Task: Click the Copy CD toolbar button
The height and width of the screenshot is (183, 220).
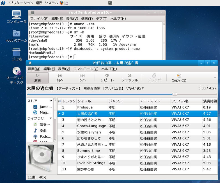Action: click(179, 78)
